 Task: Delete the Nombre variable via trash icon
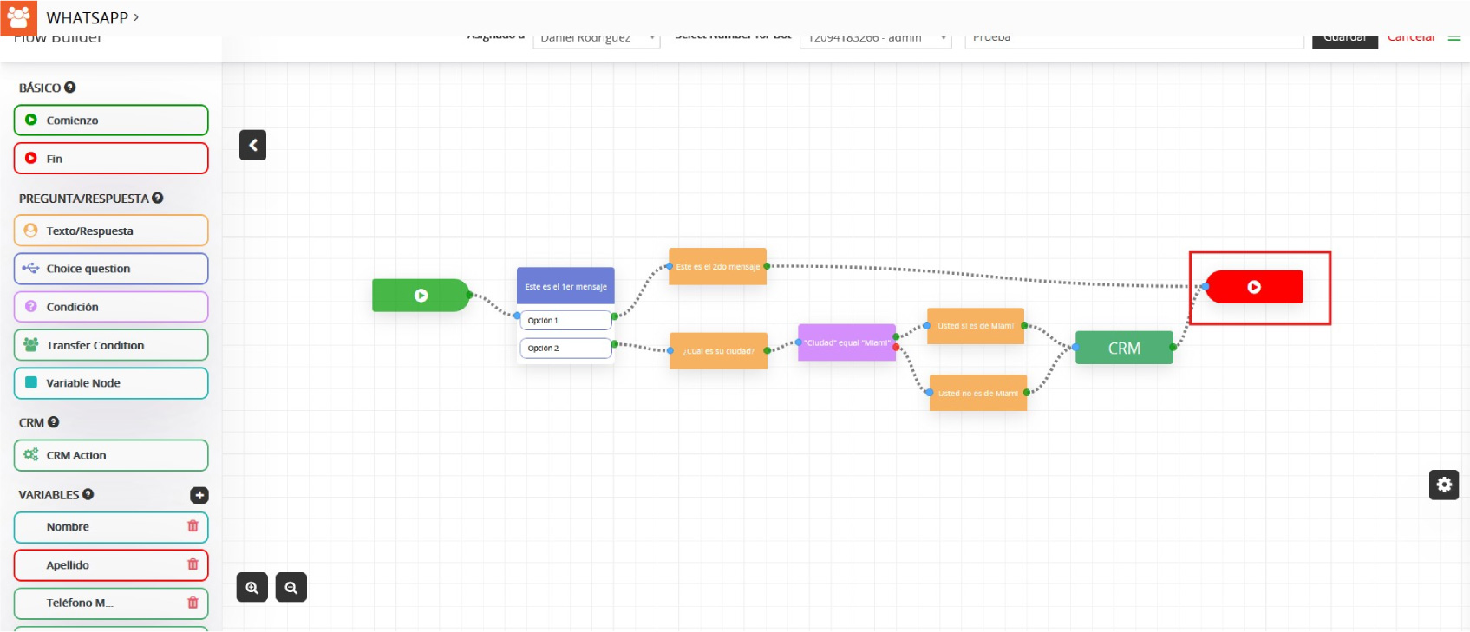193,526
